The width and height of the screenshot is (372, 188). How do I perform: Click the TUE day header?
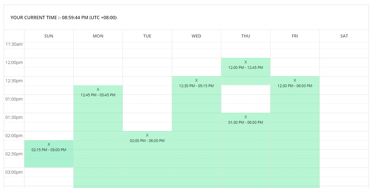click(147, 36)
